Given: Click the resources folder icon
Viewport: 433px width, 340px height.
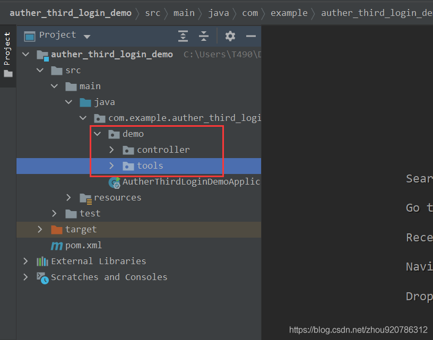Looking at the screenshot, I should click(x=85, y=199).
